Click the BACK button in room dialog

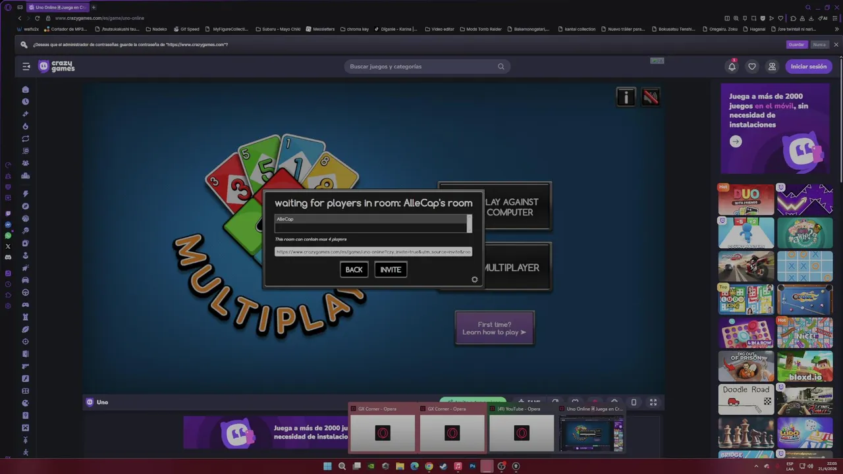coord(354,269)
